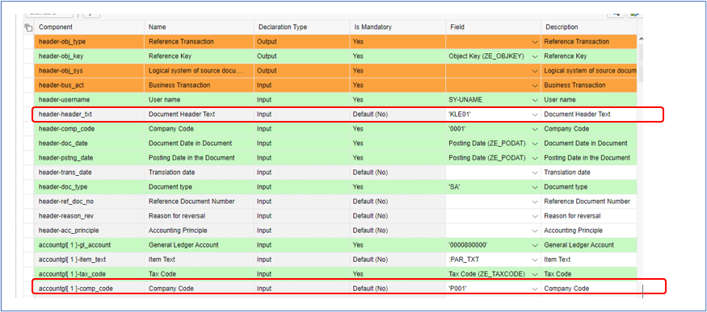Click the Declaration Type column header
Image resolution: width=707 pixels, height=312 pixels.
coord(301,27)
